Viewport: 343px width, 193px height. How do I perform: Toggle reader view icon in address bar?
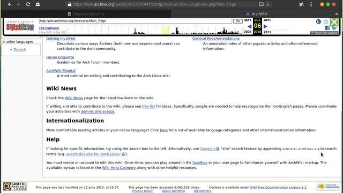click(261, 4)
